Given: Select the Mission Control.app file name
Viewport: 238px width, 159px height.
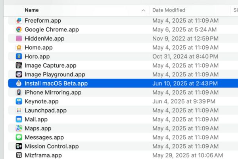Looking at the screenshot, I should point(52,146).
